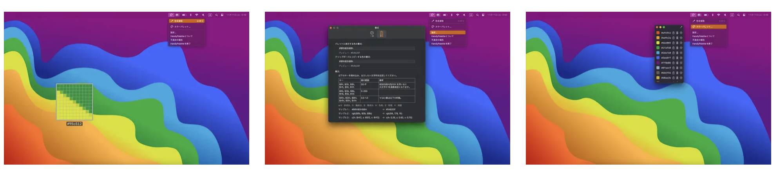Quit via HandyPaletteを終了 in left screenshot menu

[187, 43]
